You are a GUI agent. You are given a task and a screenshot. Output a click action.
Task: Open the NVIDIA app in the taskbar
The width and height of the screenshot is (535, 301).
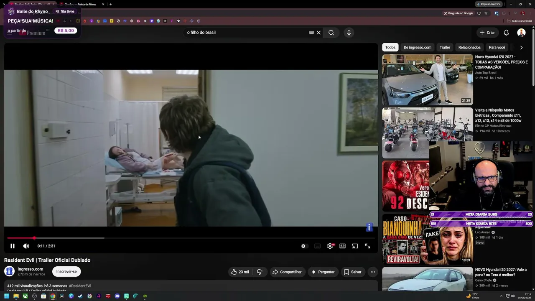click(145, 296)
